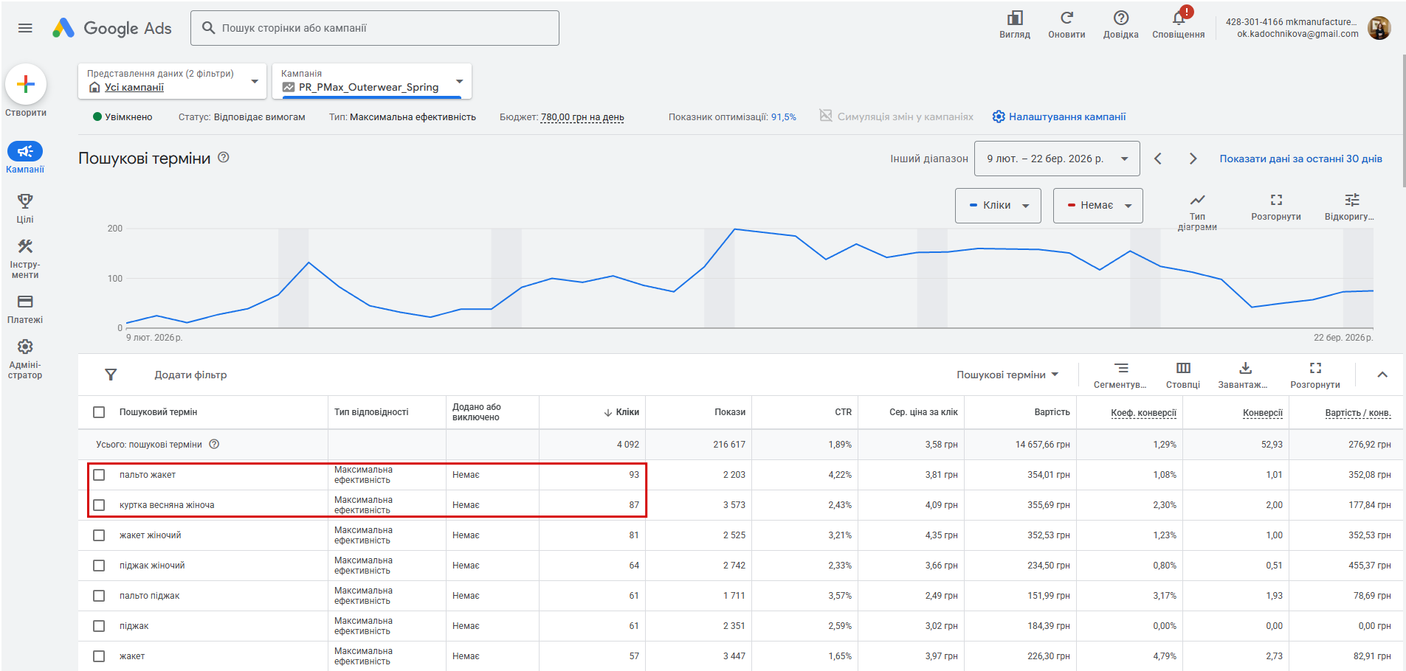Open Цілі in the left sidebar
1406x671 pixels.
[25, 207]
